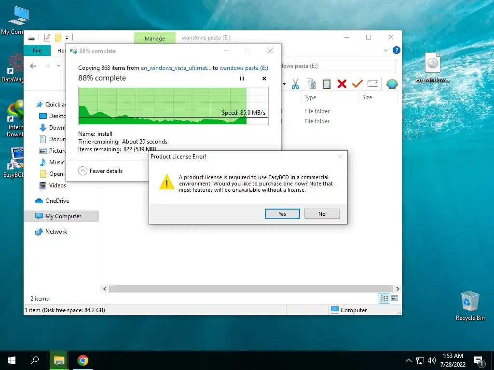Click the red X Delete toolbar icon

point(342,84)
